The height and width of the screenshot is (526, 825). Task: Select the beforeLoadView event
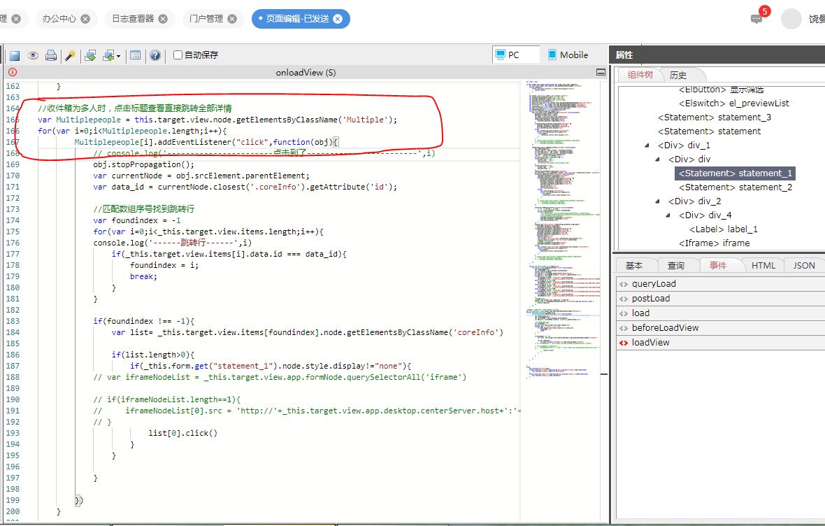pos(665,327)
